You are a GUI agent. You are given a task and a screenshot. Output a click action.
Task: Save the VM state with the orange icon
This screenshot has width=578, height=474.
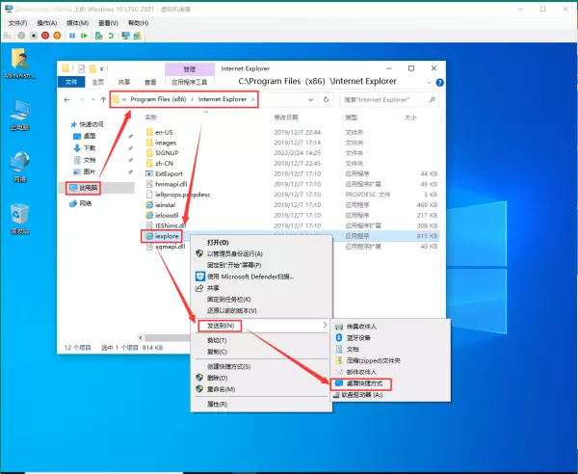[57, 36]
